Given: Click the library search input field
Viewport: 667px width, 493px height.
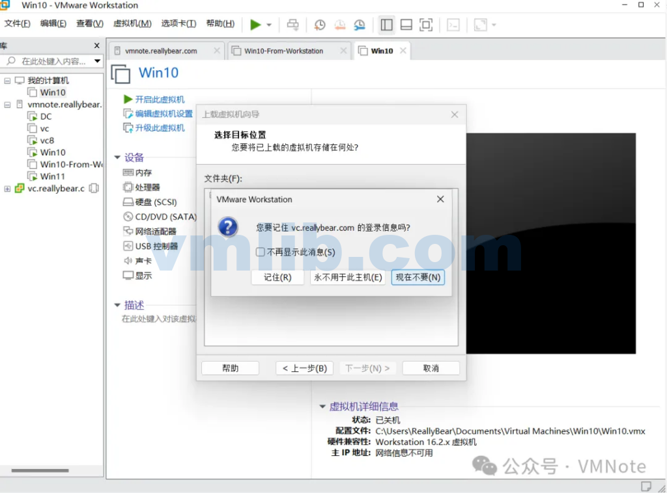Looking at the screenshot, I should coord(53,61).
